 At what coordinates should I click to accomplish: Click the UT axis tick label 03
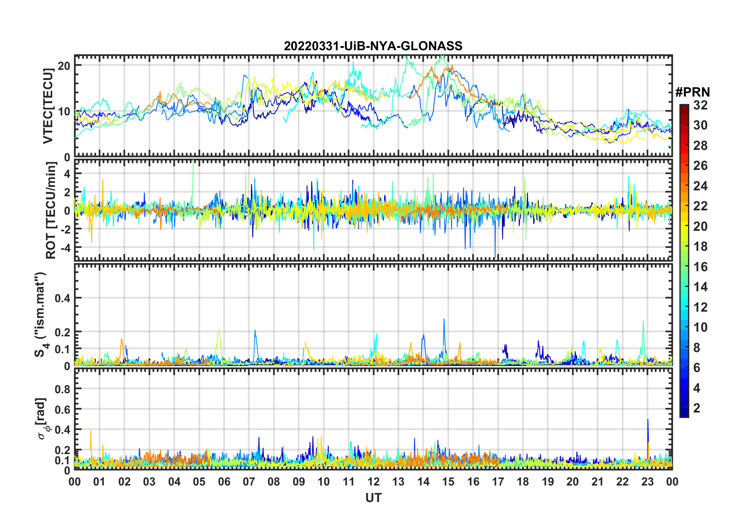149,482
